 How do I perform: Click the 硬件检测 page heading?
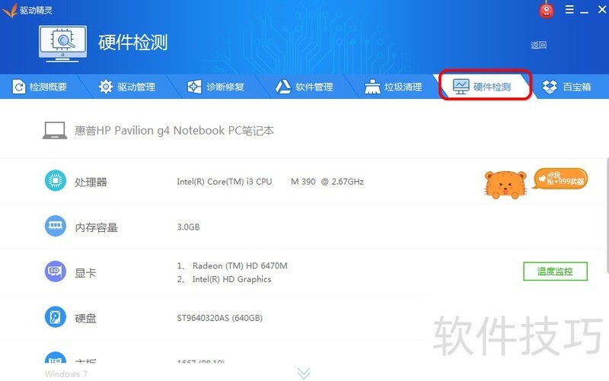tap(132, 43)
